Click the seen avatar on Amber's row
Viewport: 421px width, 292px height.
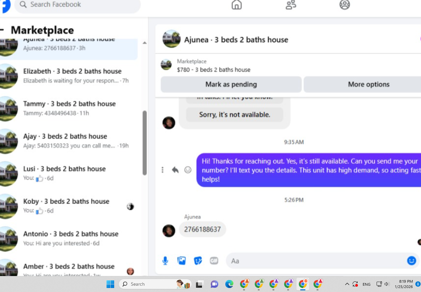[130, 271]
